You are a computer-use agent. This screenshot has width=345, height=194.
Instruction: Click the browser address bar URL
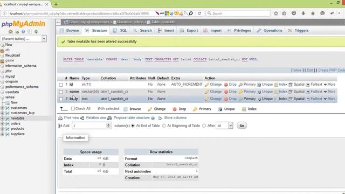79,13
